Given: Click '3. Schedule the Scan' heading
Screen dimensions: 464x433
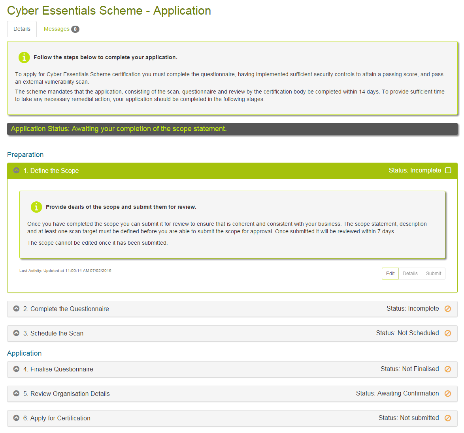Looking at the screenshot, I should pos(53,334).
